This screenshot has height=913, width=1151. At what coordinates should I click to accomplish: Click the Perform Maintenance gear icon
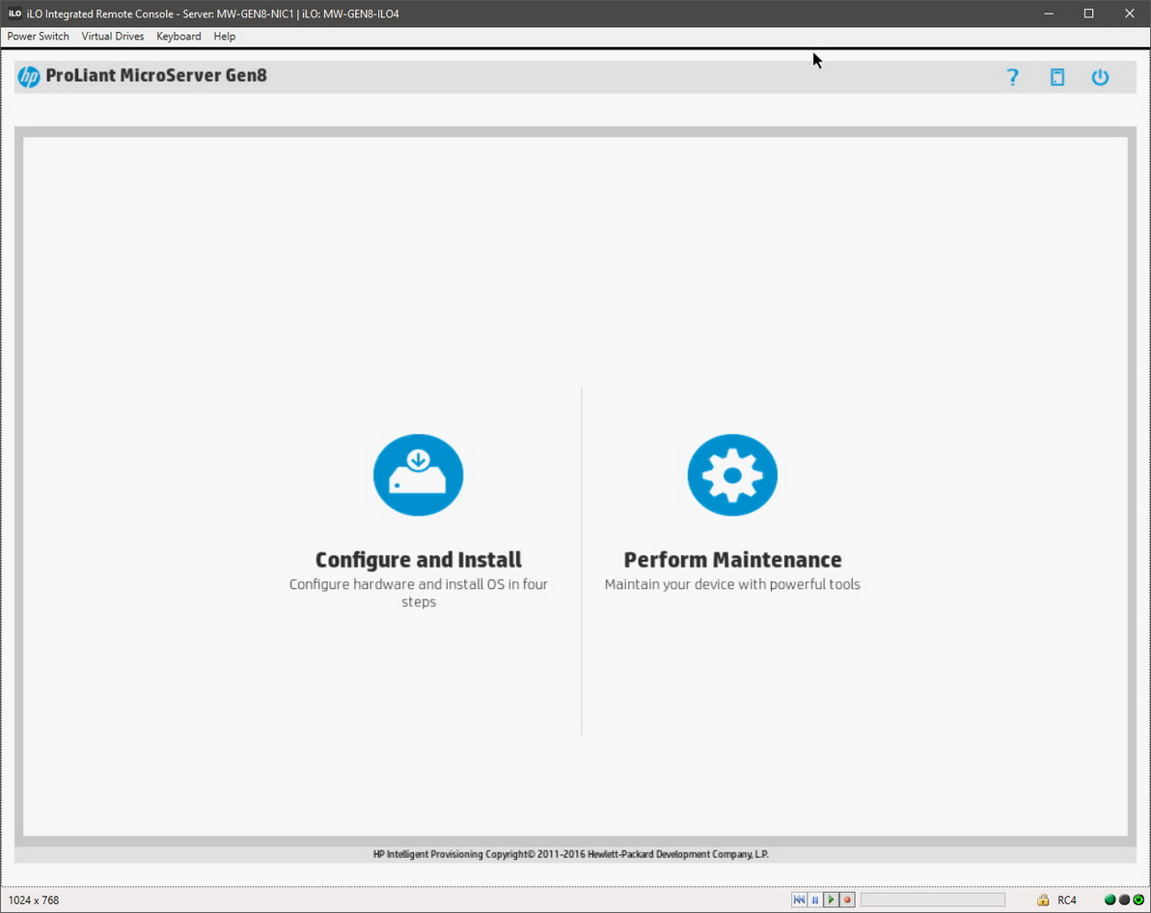[x=732, y=474]
